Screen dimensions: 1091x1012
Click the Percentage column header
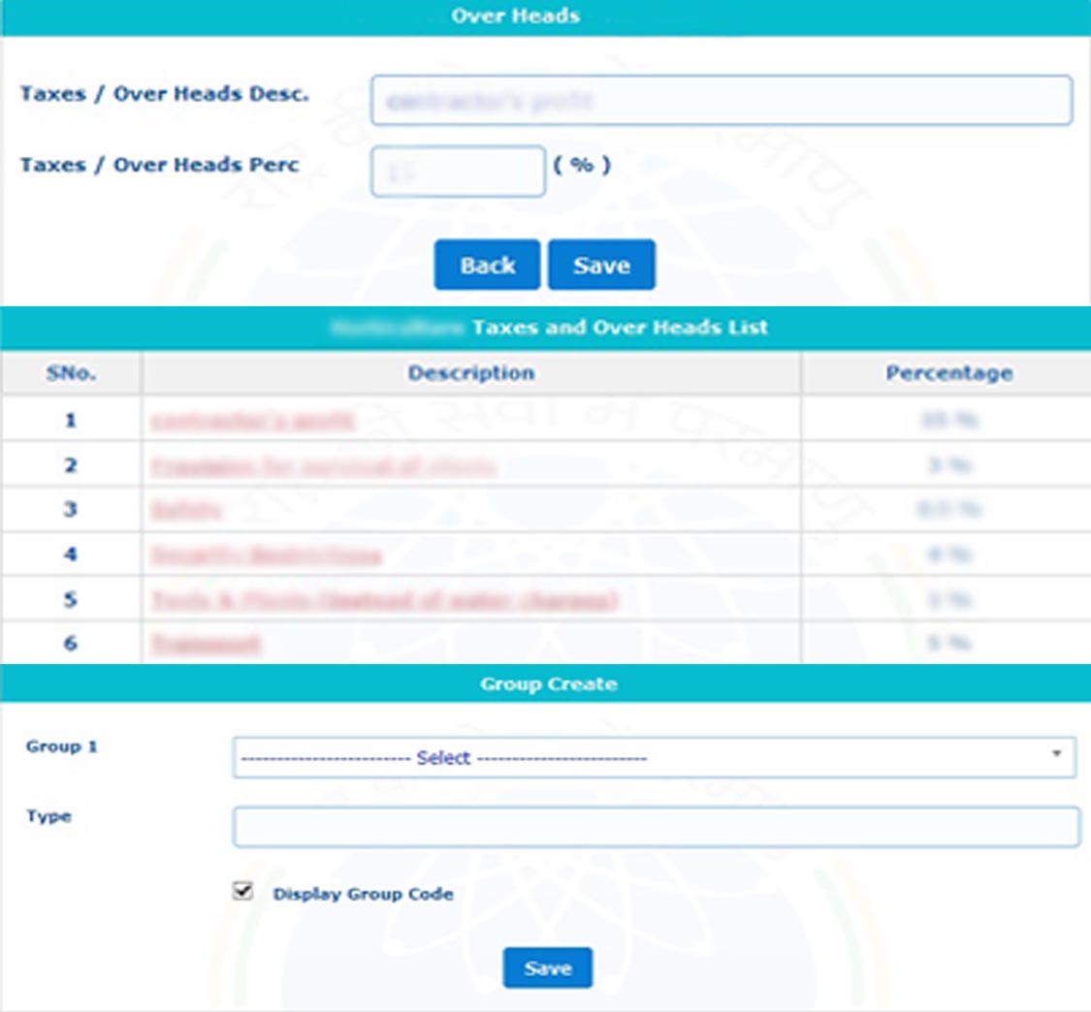pos(948,373)
